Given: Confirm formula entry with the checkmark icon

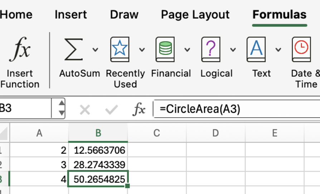Looking at the screenshot, I should pyautogui.click(x=111, y=110).
